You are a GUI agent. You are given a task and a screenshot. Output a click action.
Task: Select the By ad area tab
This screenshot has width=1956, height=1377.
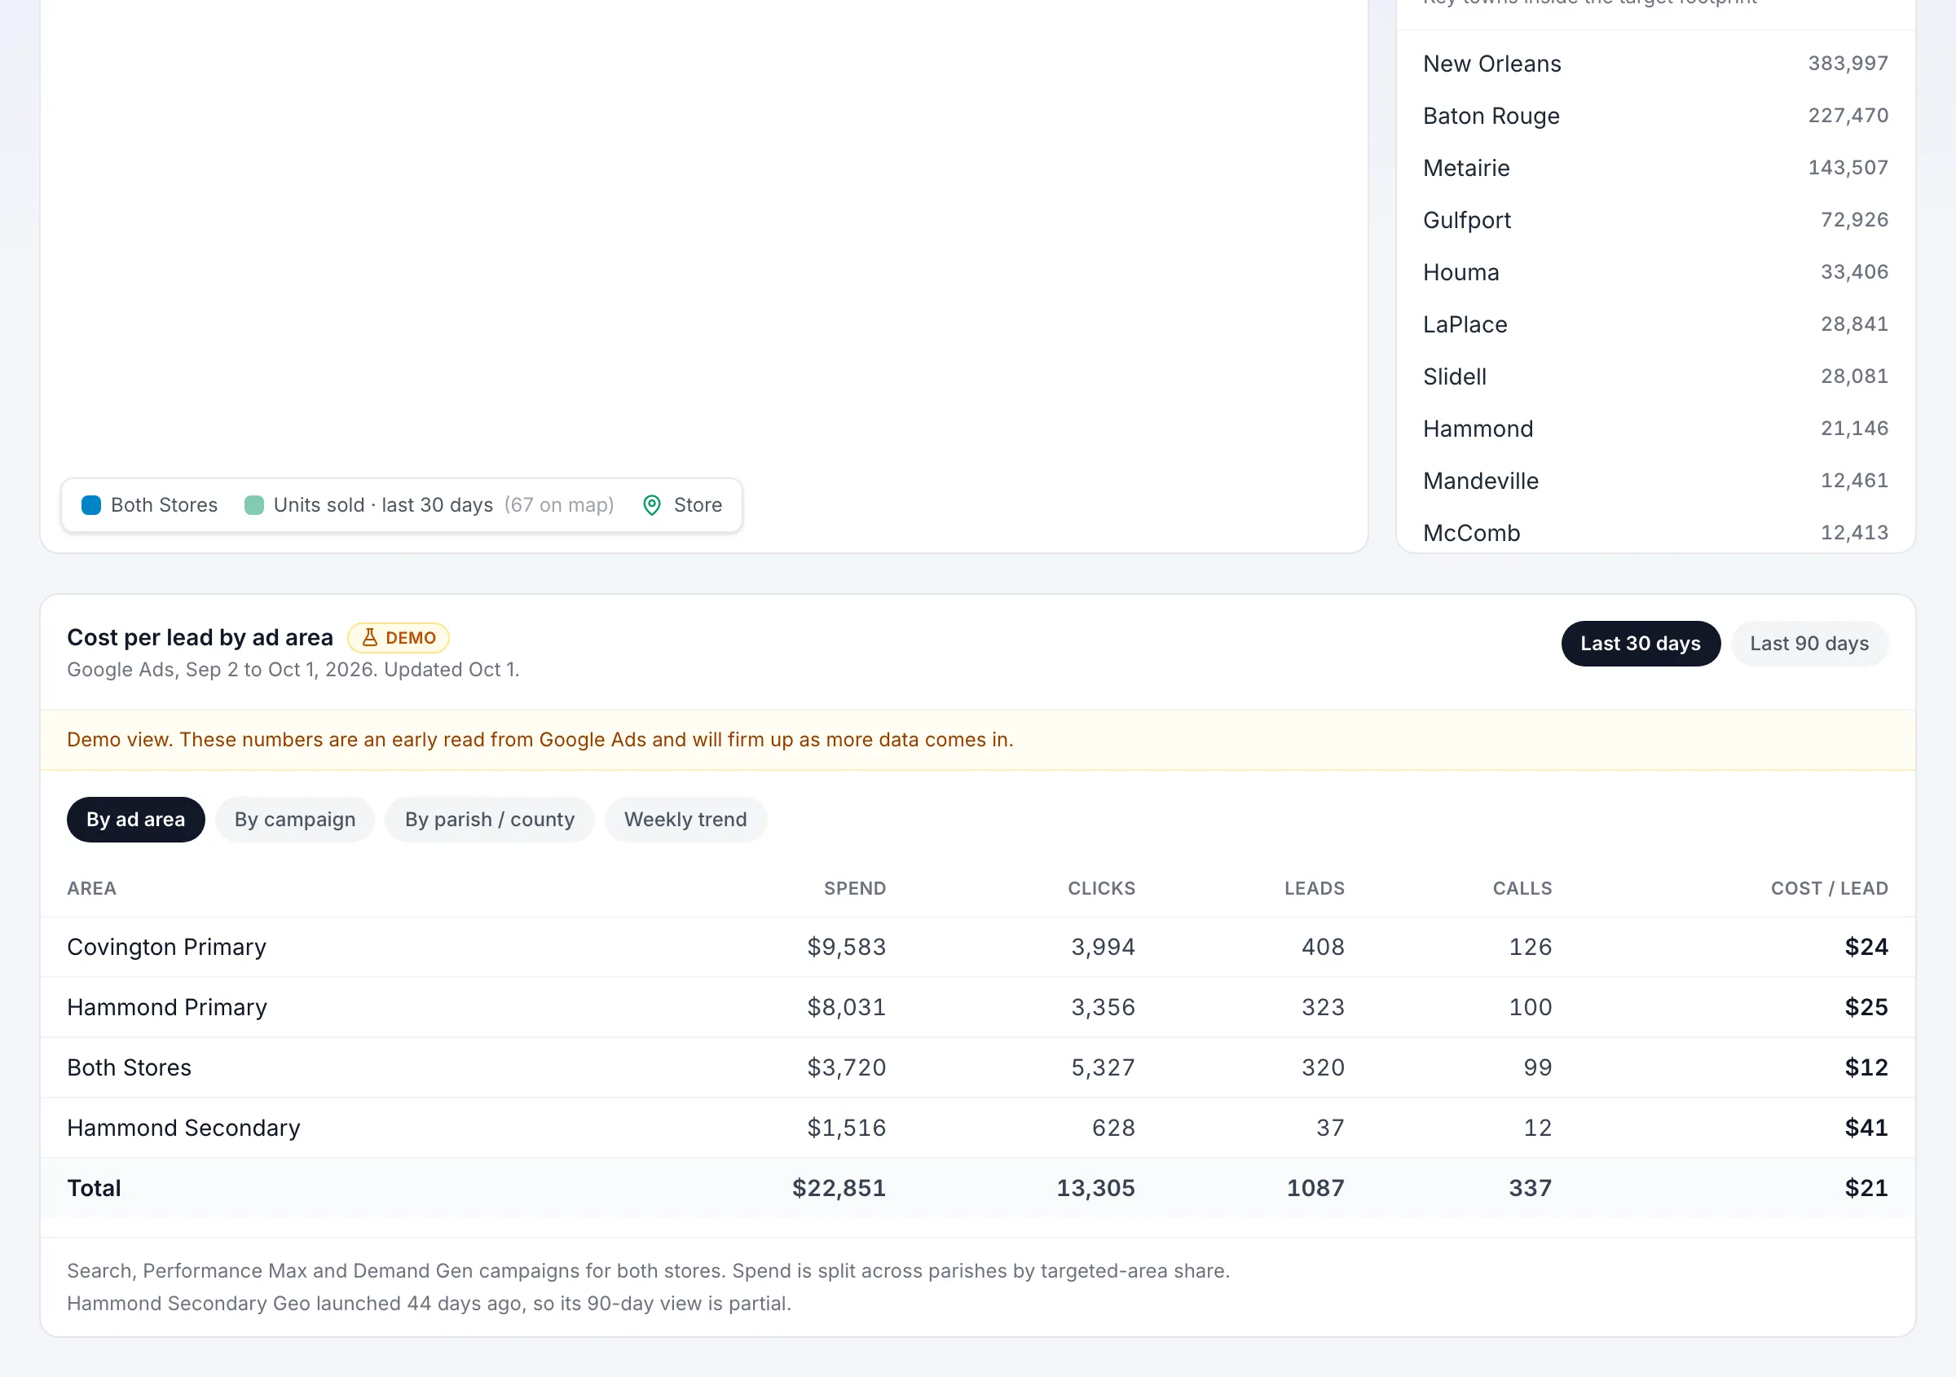tap(135, 819)
